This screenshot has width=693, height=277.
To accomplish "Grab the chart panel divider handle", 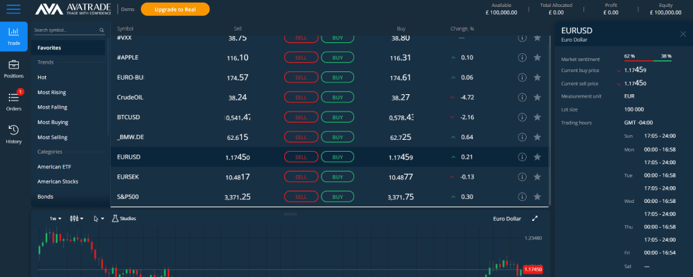I will coord(290,214).
